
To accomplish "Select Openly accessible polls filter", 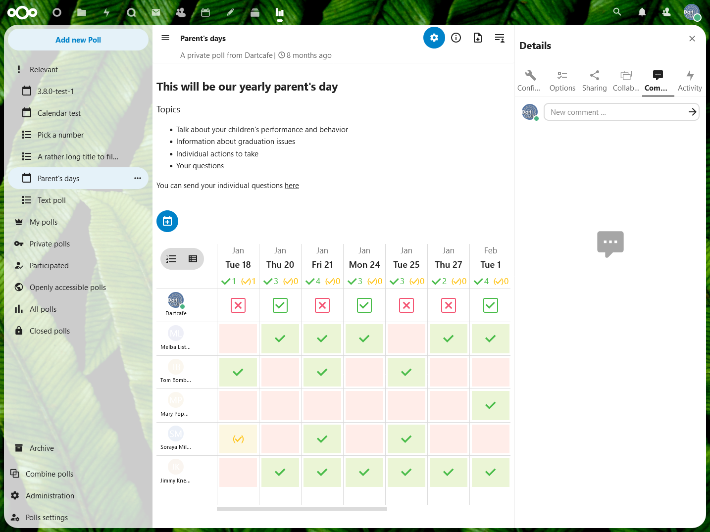I will click(x=78, y=287).
